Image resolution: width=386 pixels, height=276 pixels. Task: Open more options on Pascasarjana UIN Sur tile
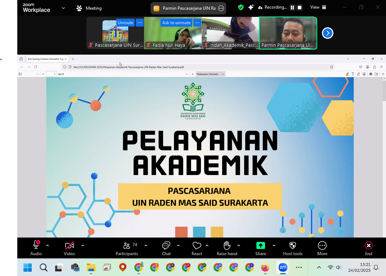click(x=140, y=23)
